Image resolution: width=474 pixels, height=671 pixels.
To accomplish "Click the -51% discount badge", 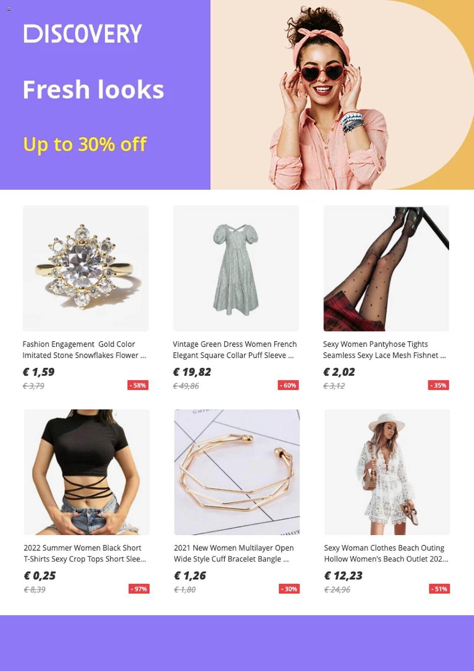I will [x=439, y=589].
